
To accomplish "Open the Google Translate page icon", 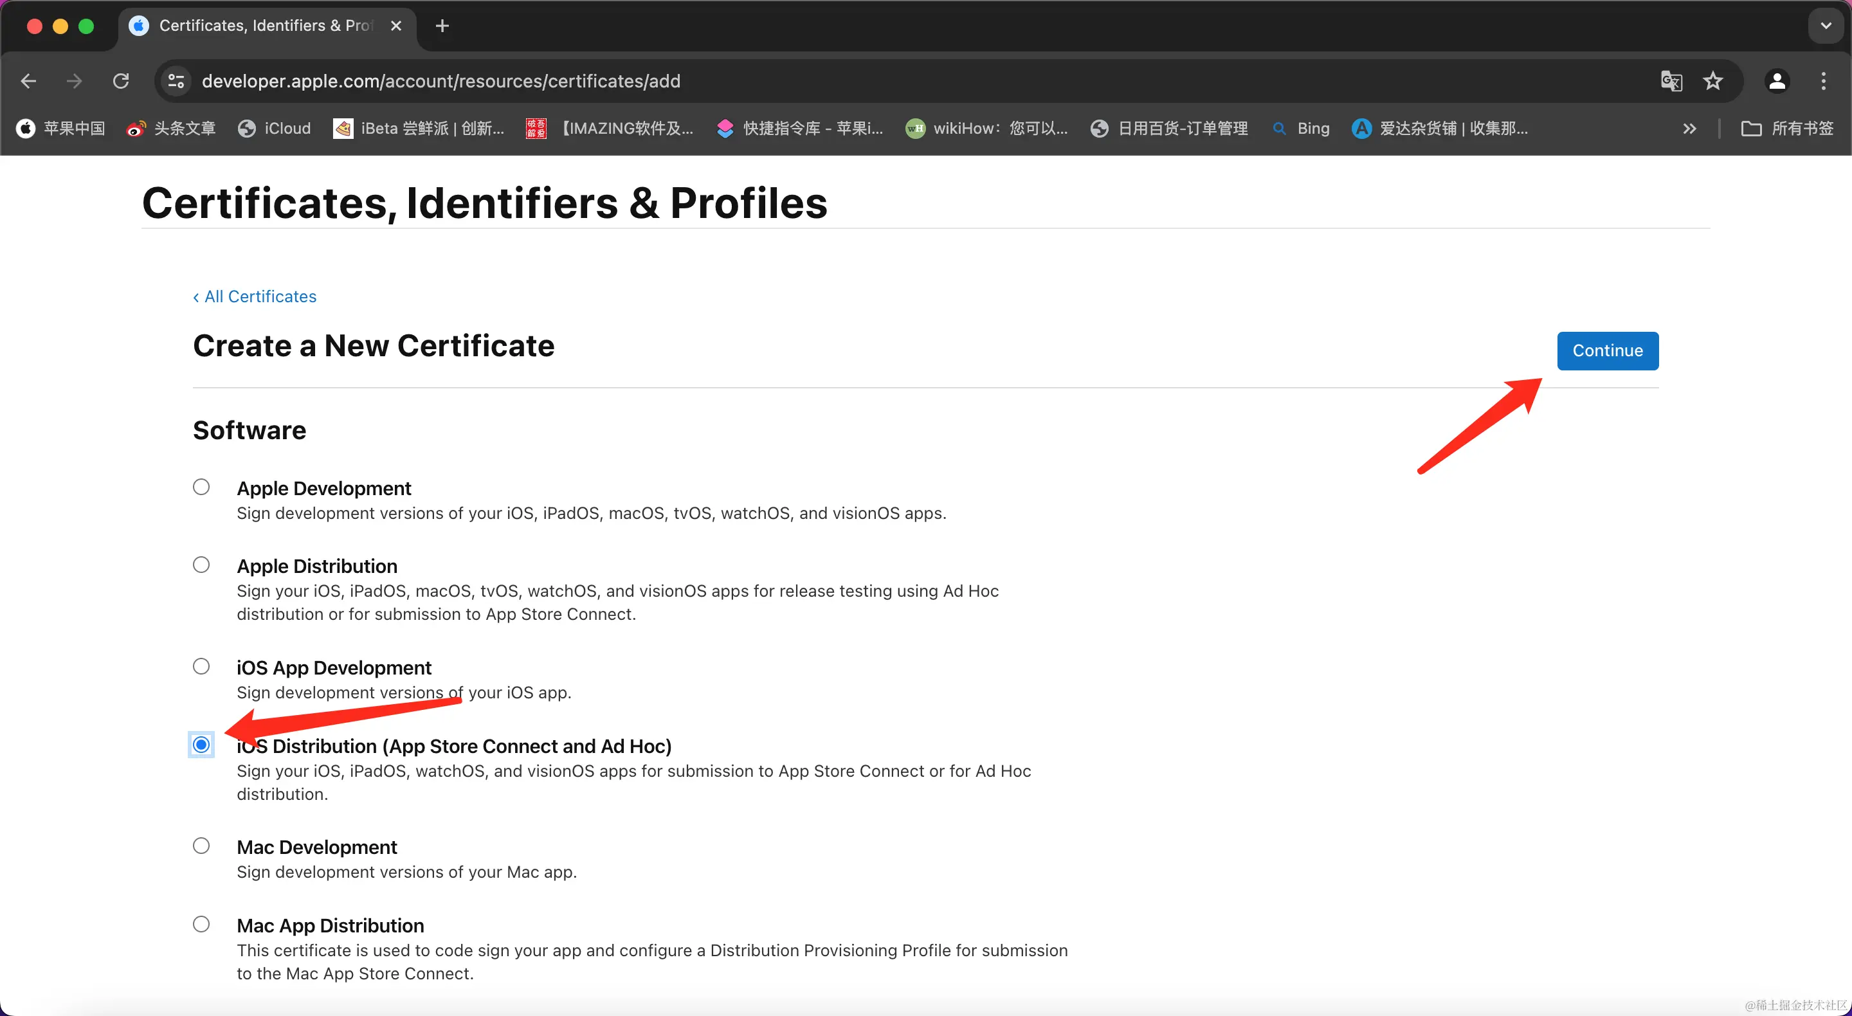I will coord(1671,81).
